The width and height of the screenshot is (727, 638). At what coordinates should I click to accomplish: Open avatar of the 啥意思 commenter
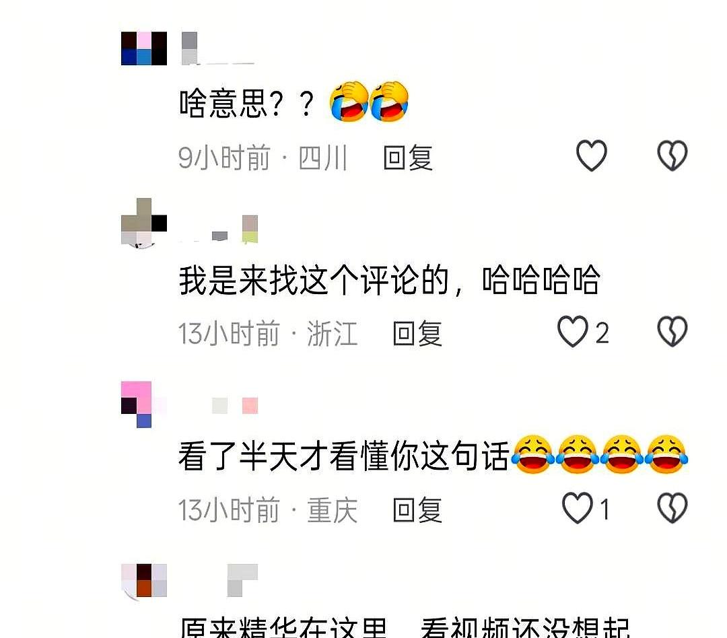tap(144, 48)
